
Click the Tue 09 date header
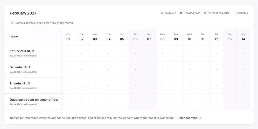(176, 37)
